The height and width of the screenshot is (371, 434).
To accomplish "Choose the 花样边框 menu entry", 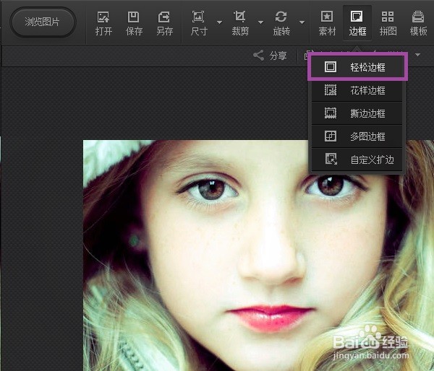I will 357,90.
